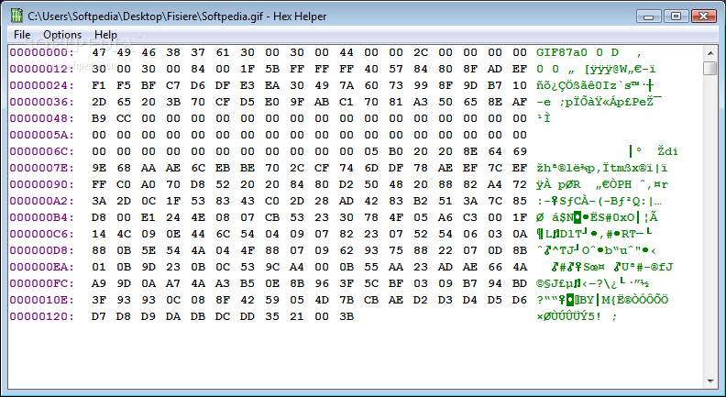Select offset 00000036: row label
Screen dimensions: 726x397
click(41, 102)
